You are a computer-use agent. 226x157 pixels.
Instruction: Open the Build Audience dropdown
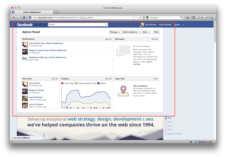coord(131,32)
